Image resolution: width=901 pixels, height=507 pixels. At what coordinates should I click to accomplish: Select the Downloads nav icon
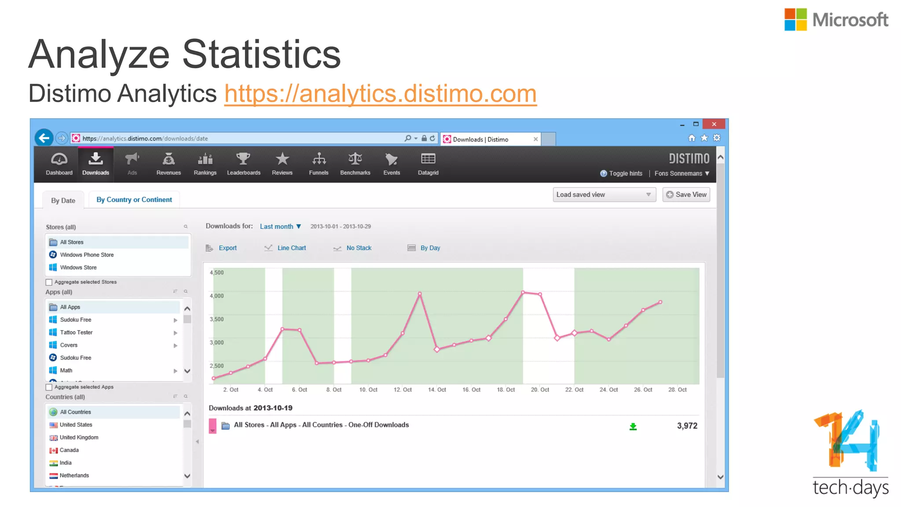(x=95, y=164)
